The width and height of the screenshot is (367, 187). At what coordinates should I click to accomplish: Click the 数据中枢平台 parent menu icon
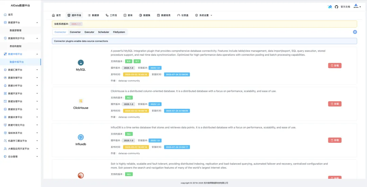click(x=5, y=54)
